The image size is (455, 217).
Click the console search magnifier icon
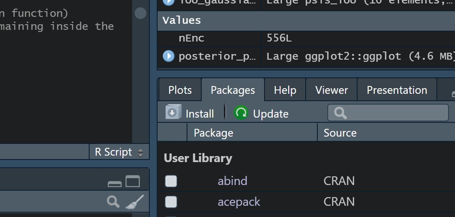click(x=113, y=201)
